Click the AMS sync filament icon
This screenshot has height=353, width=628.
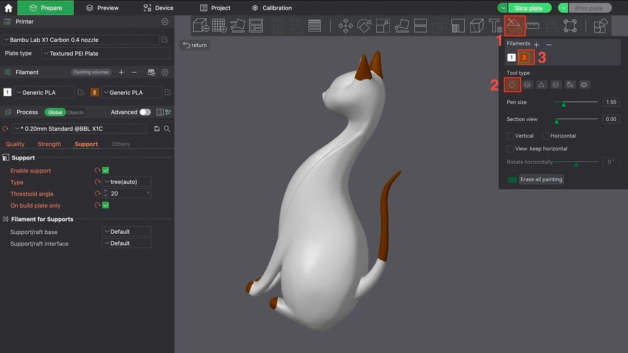coord(151,72)
